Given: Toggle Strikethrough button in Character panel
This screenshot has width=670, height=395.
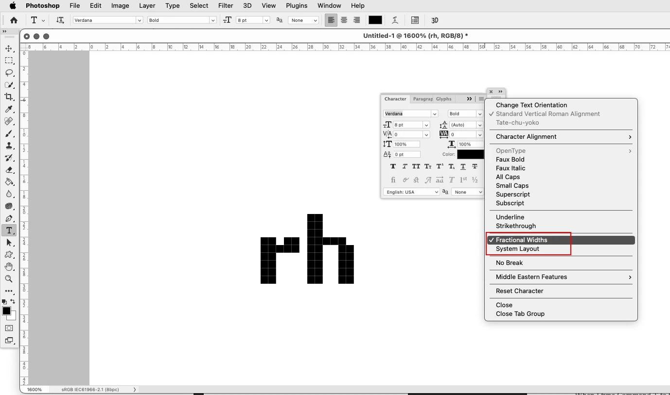Looking at the screenshot, I should pyautogui.click(x=475, y=166).
